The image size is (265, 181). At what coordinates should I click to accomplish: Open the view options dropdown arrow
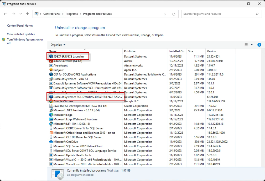(x=252, y=45)
